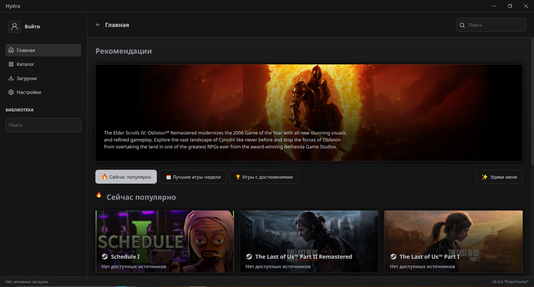Screen dimensions: 534x287
Task: Click the grid icon beside Каталог
Action: (x=11, y=64)
